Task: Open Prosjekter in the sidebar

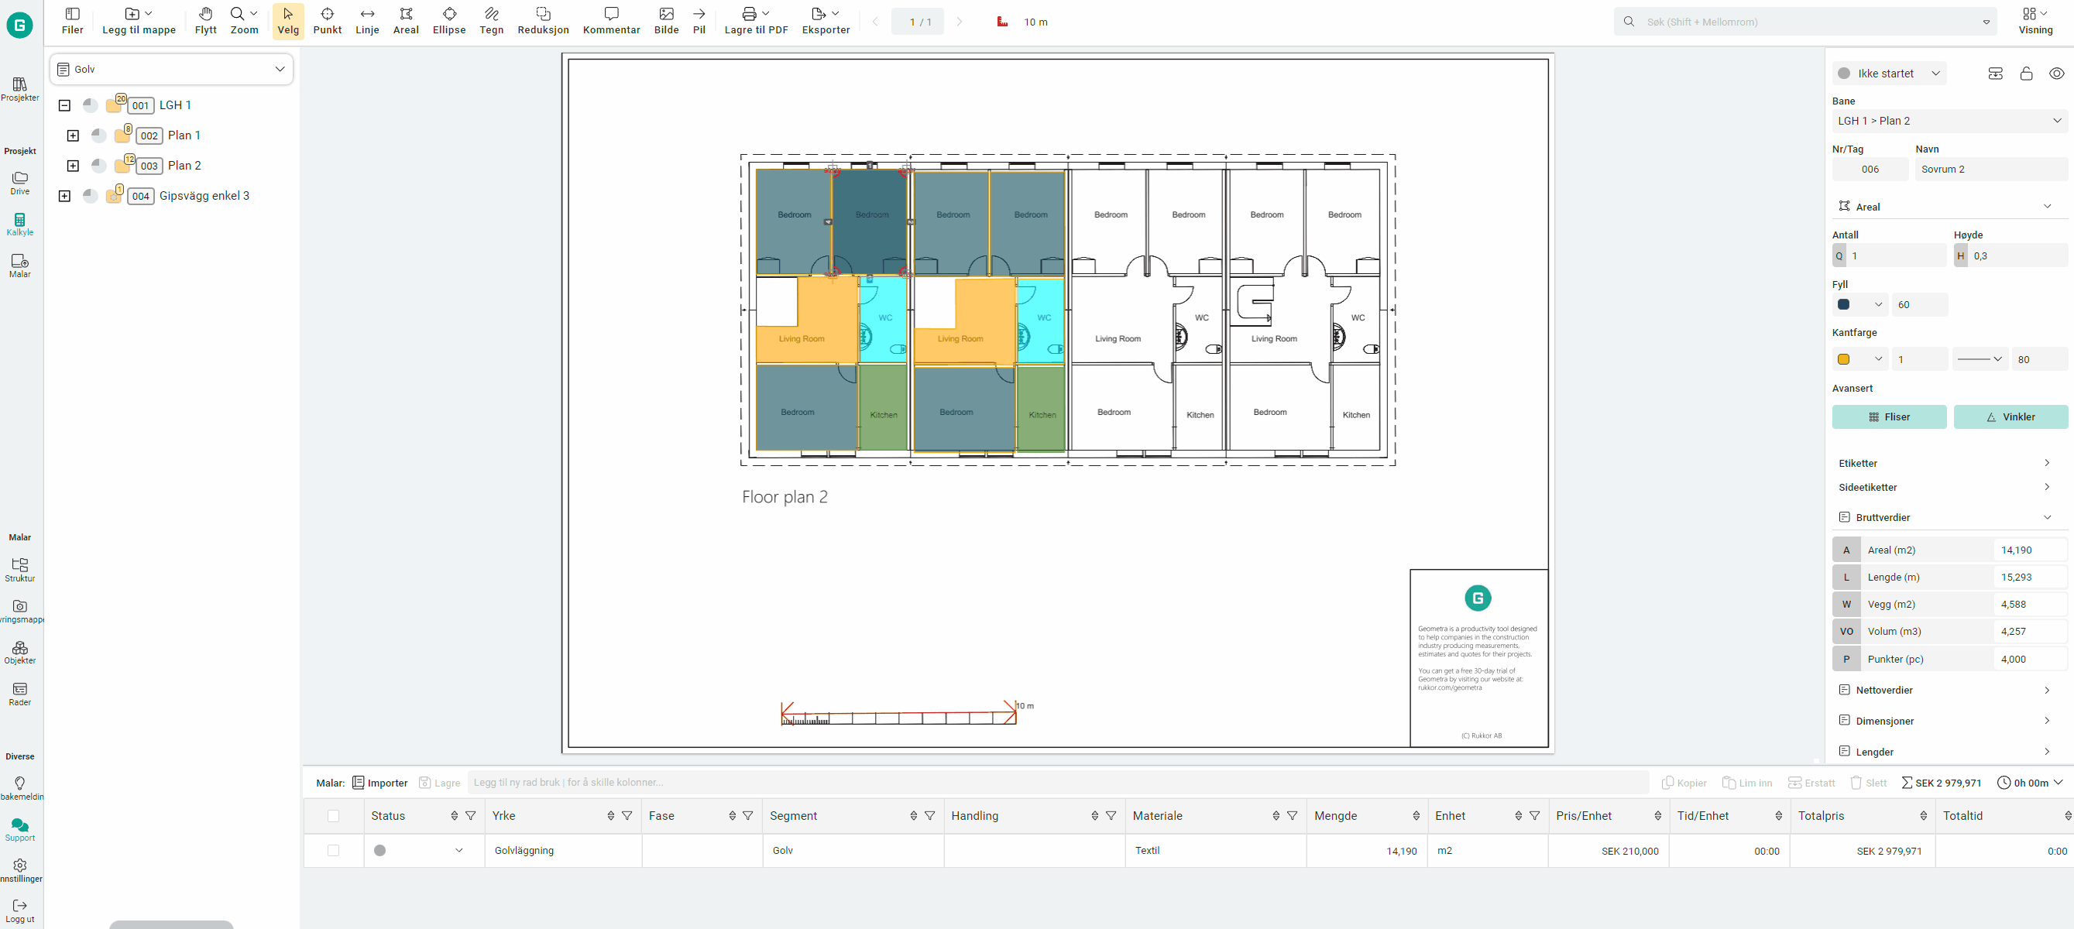Action: (x=20, y=88)
